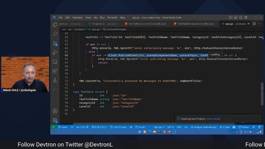Click the 'producer' breadcrumb segment

coord(79,29)
